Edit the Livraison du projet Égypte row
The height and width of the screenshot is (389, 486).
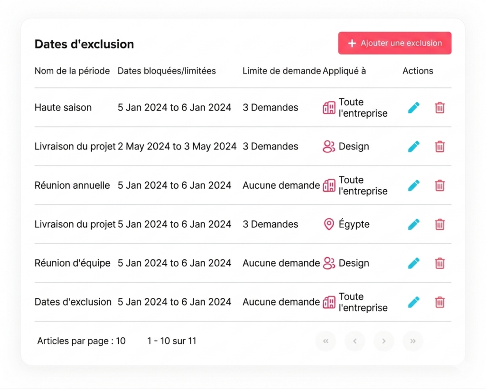pyautogui.click(x=414, y=224)
